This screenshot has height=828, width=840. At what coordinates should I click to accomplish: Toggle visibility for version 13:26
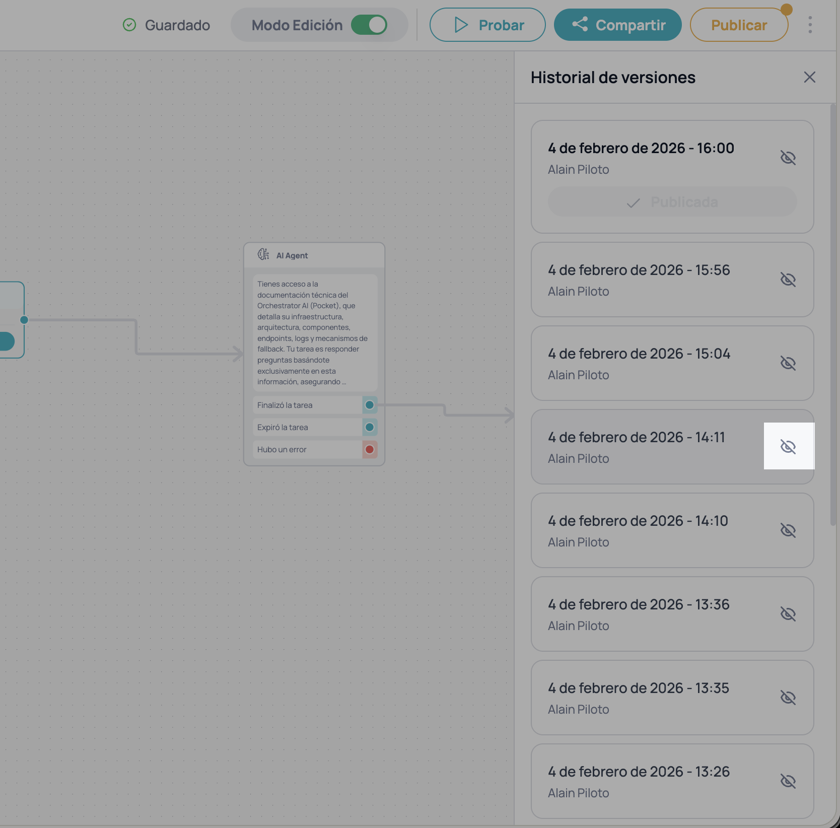[788, 781]
